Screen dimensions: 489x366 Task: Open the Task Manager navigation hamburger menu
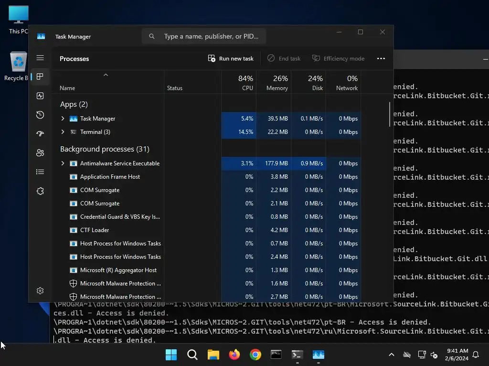40,58
